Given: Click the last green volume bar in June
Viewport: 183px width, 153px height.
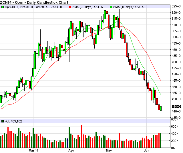Looking at the screenshot, I should (161, 140).
